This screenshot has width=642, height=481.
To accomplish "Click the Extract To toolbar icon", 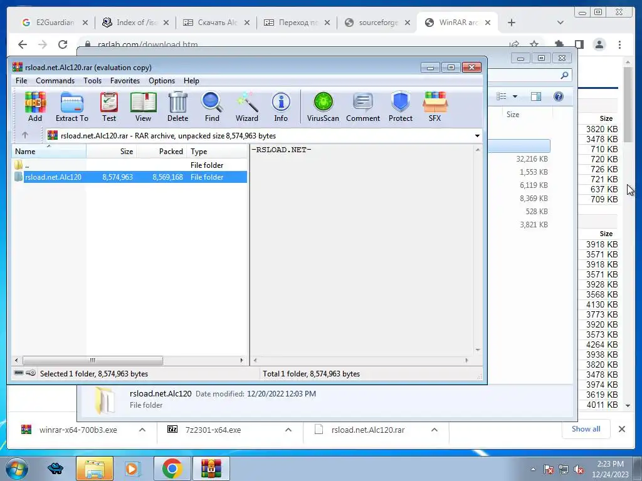I will pos(72,106).
